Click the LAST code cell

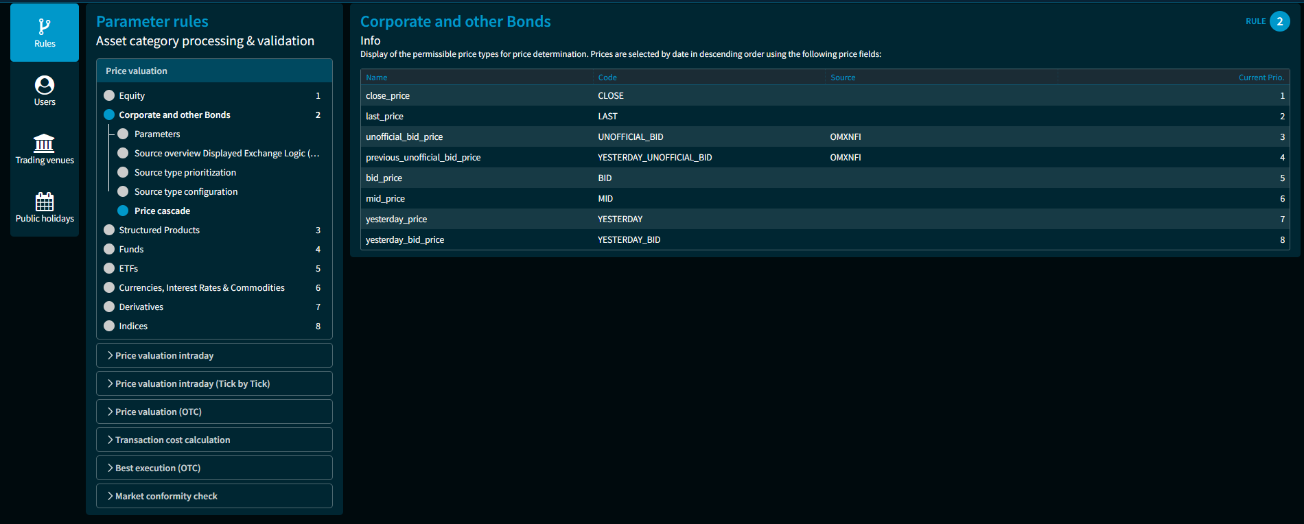click(607, 116)
